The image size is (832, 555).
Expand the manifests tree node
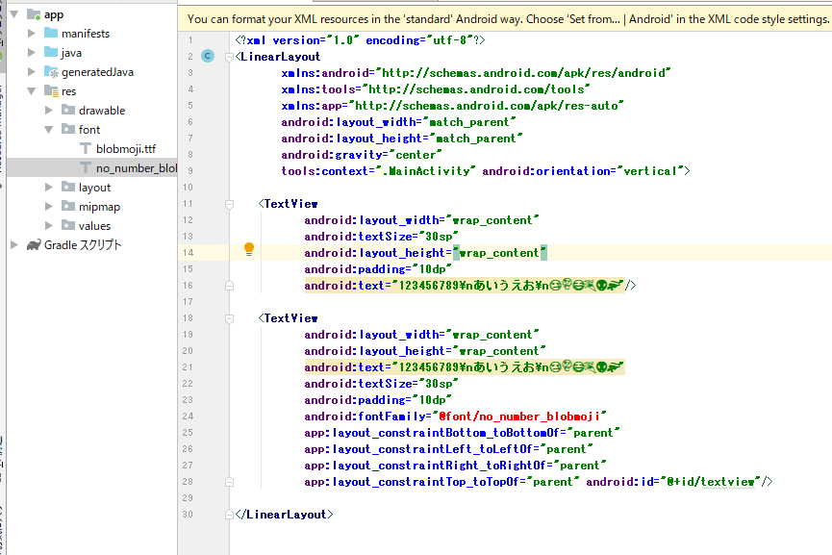(x=31, y=34)
